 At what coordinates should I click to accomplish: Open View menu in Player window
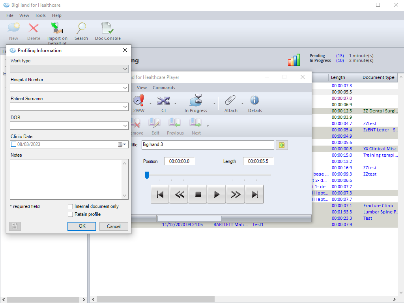[x=142, y=88]
